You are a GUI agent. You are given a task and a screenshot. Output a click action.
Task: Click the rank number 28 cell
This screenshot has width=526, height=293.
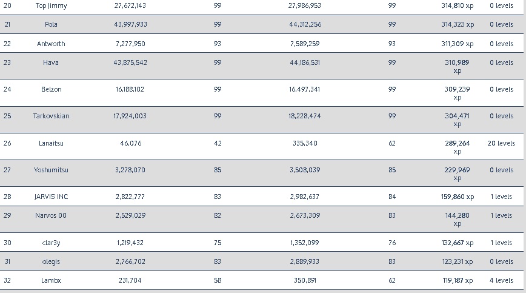(7, 197)
